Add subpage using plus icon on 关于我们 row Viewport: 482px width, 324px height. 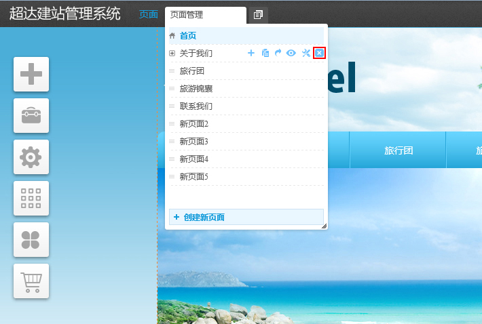click(251, 53)
